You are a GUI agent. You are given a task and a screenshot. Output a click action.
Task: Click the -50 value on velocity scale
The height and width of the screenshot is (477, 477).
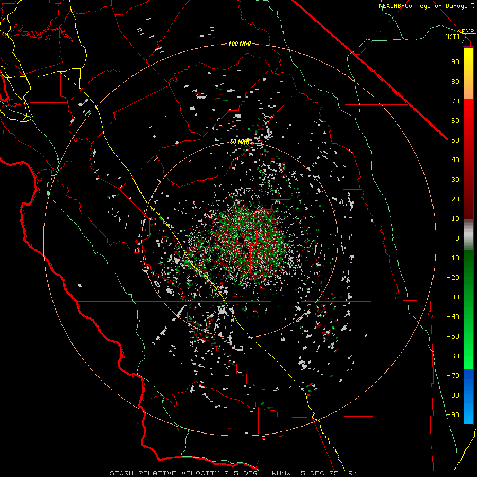coord(453,337)
